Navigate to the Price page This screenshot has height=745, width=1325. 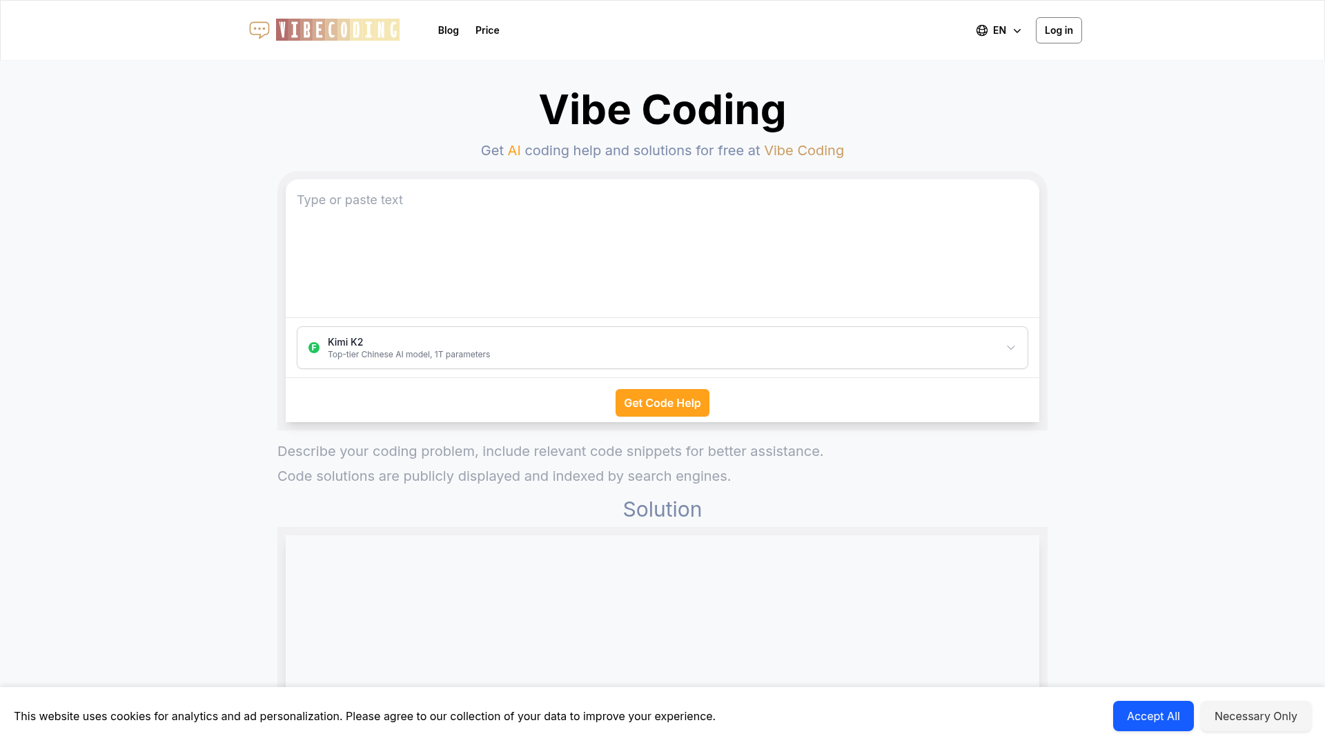click(487, 30)
